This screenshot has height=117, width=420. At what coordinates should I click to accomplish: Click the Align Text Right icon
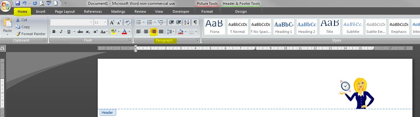pos(154,31)
